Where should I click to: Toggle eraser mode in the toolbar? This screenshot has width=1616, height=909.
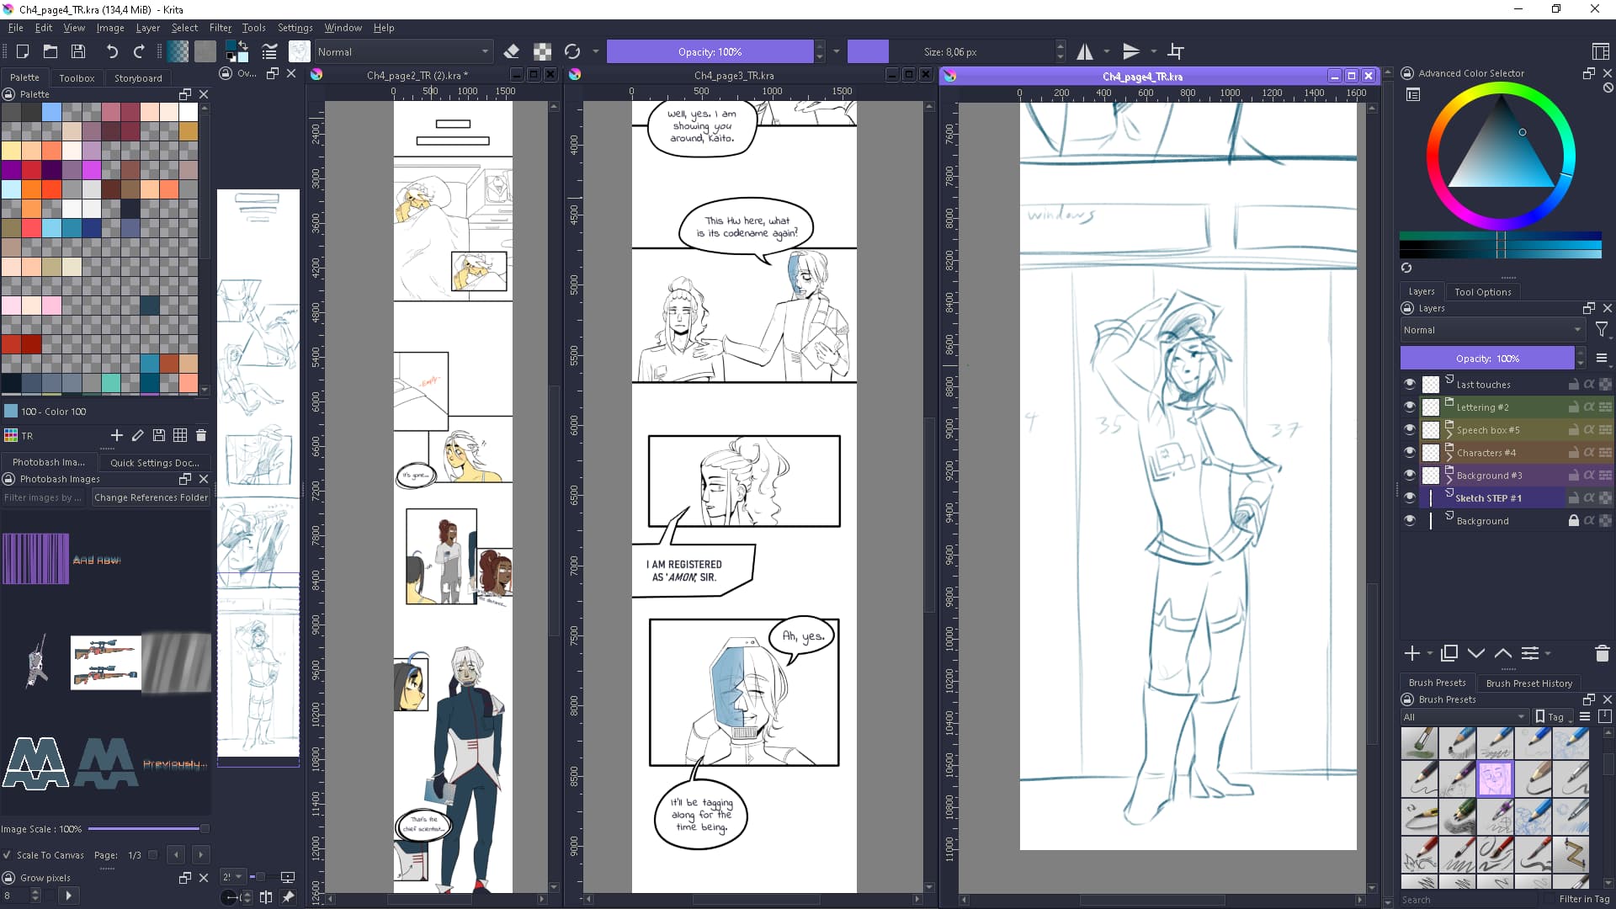tap(511, 52)
